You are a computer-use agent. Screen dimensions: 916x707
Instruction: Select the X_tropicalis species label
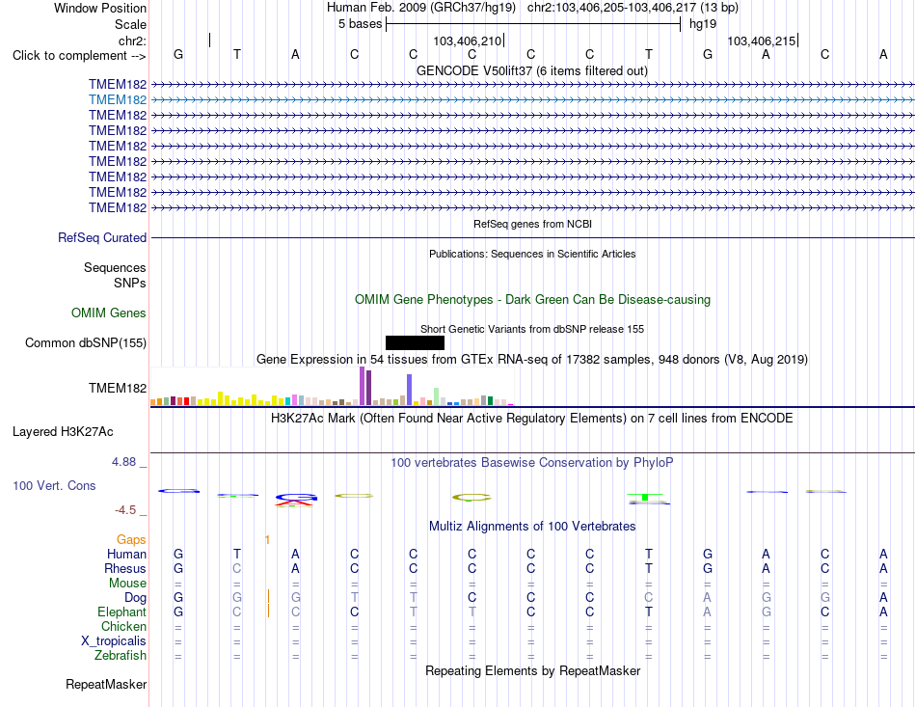tap(114, 641)
